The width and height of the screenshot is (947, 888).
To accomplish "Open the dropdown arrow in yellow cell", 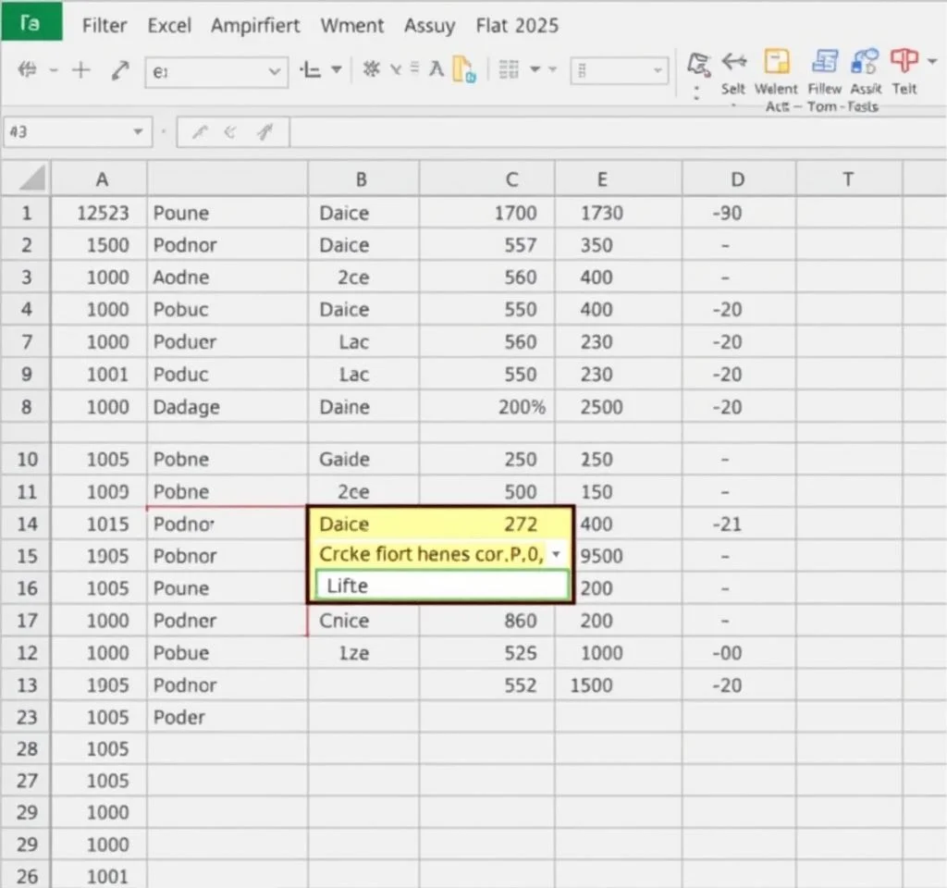I will pyautogui.click(x=556, y=555).
